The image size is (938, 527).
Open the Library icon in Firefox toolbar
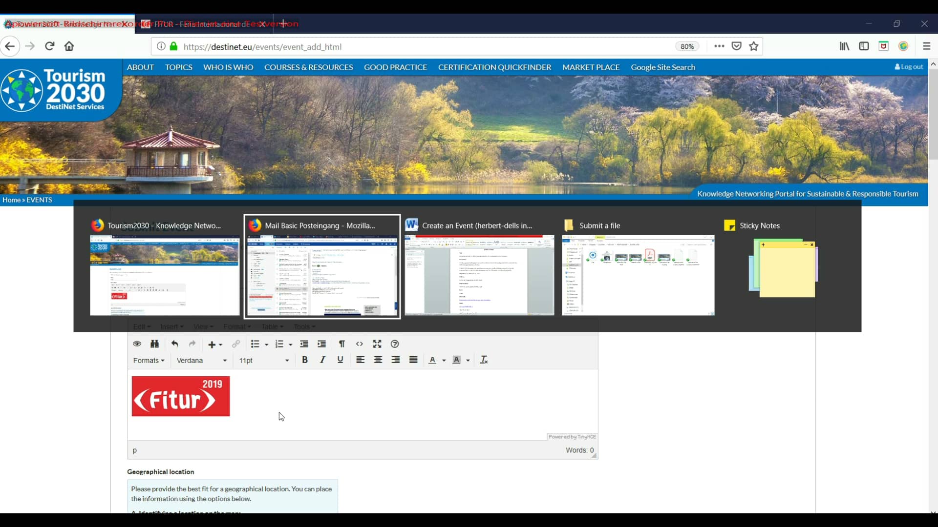(x=844, y=46)
